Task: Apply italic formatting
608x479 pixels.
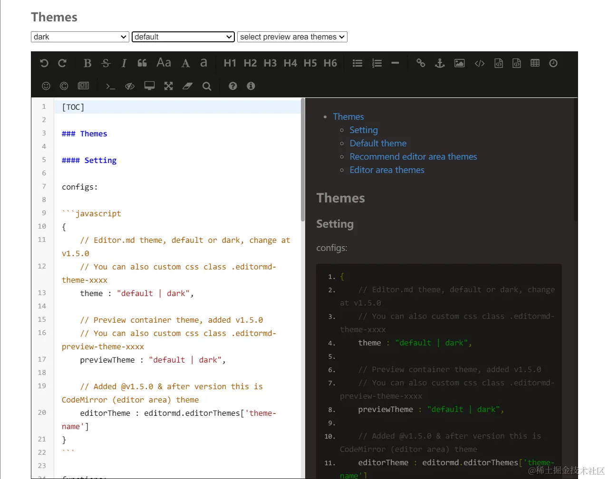Action: (124, 63)
